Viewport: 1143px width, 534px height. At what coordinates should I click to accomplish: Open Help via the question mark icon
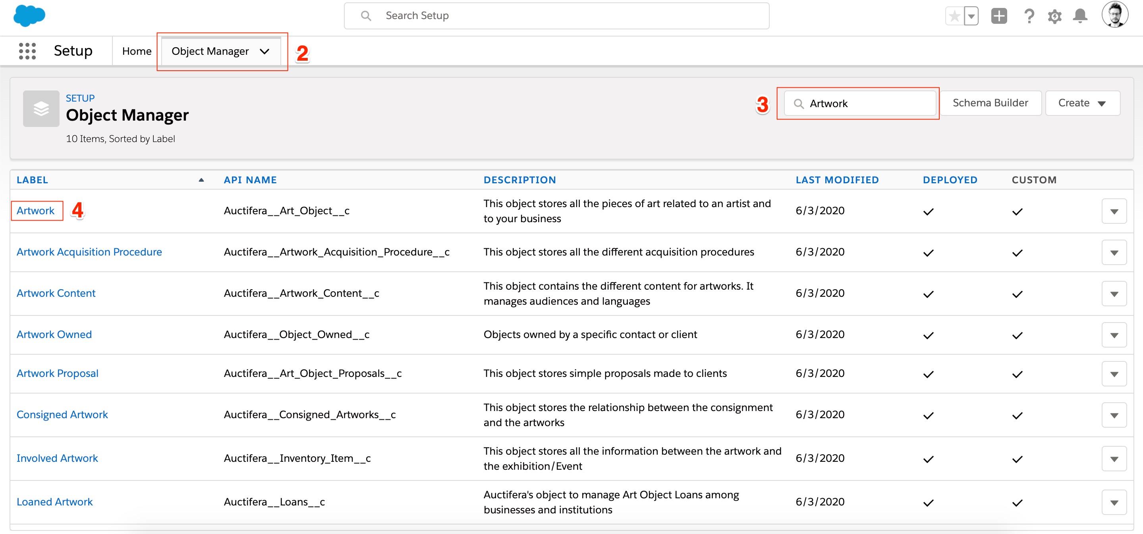pyautogui.click(x=1029, y=16)
